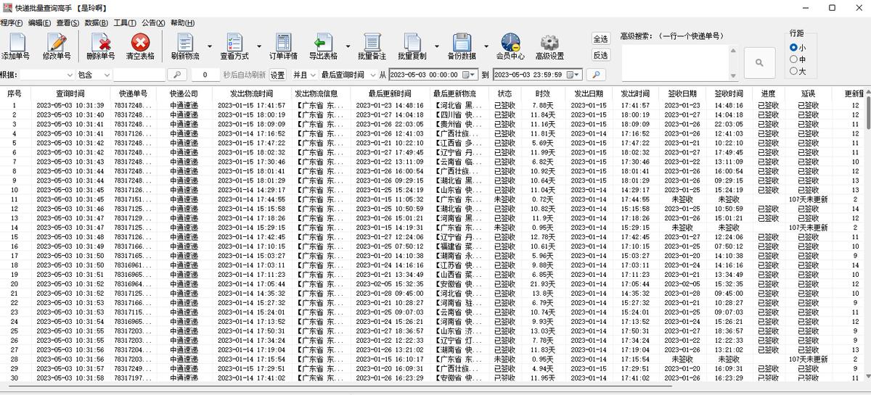Open the 帮助 menu

pyautogui.click(x=182, y=23)
